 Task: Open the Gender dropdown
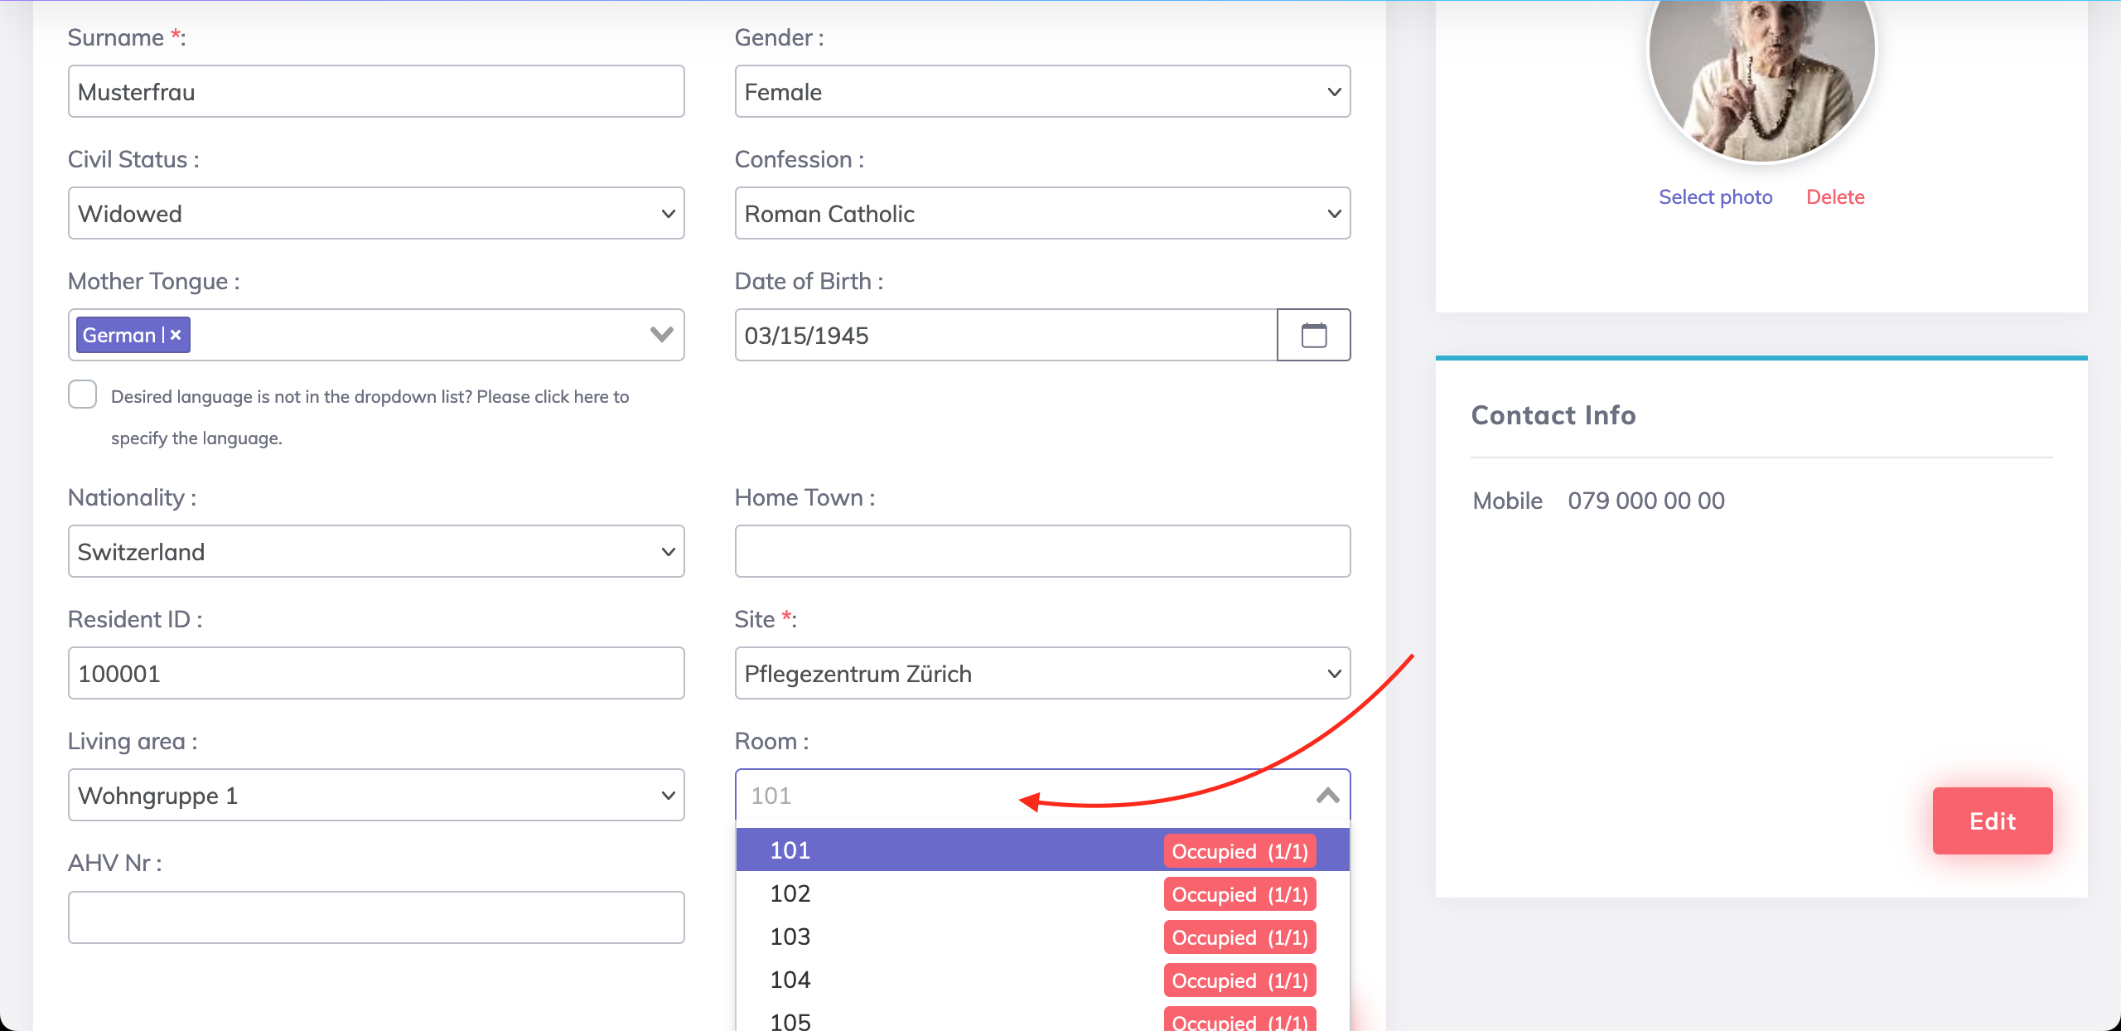[1042, 92]
